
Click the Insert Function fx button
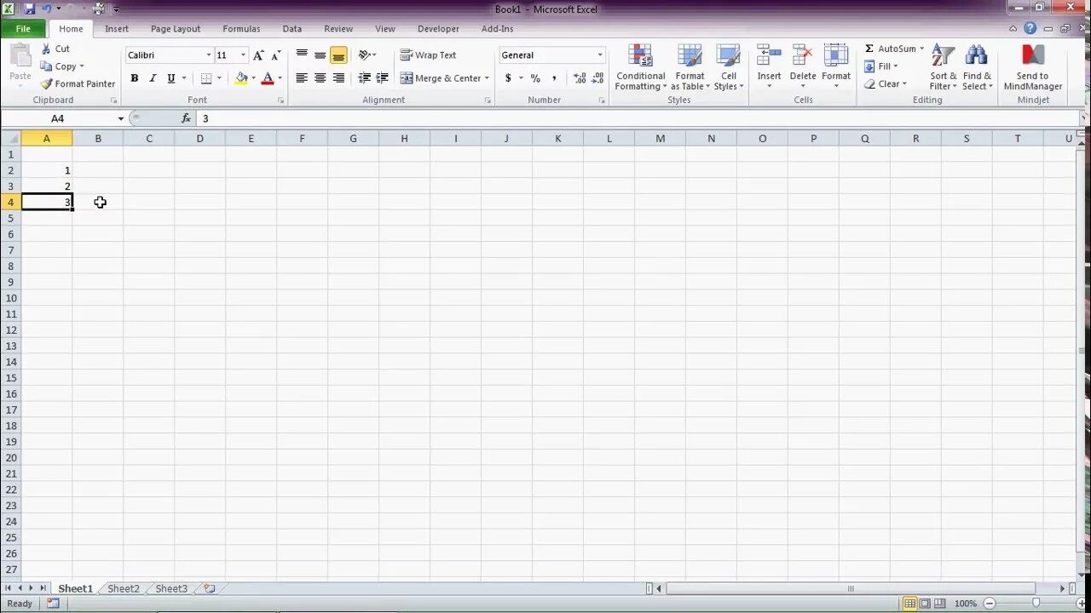point(186,119)
